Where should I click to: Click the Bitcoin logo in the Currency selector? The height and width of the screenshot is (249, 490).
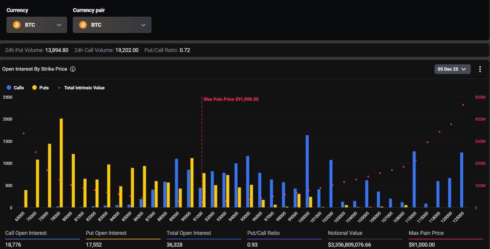[x=16, y=25]
